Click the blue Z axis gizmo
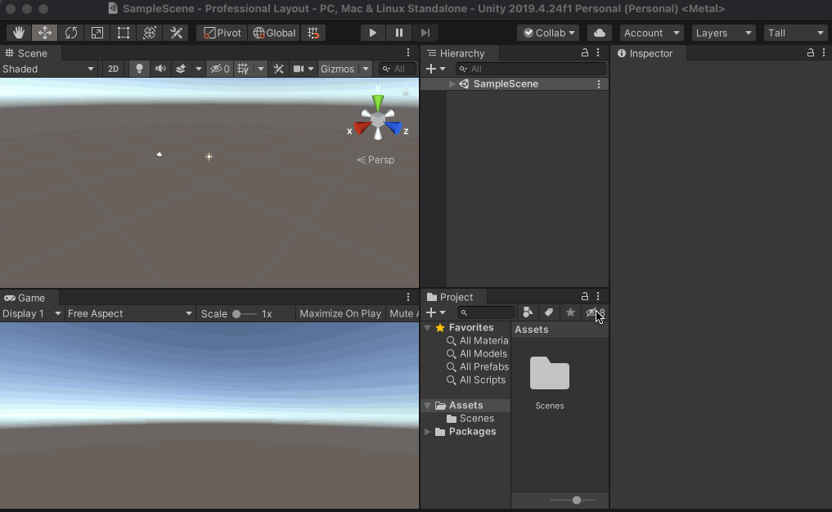This screenshot has height=512, width=832. click(394, 128)
